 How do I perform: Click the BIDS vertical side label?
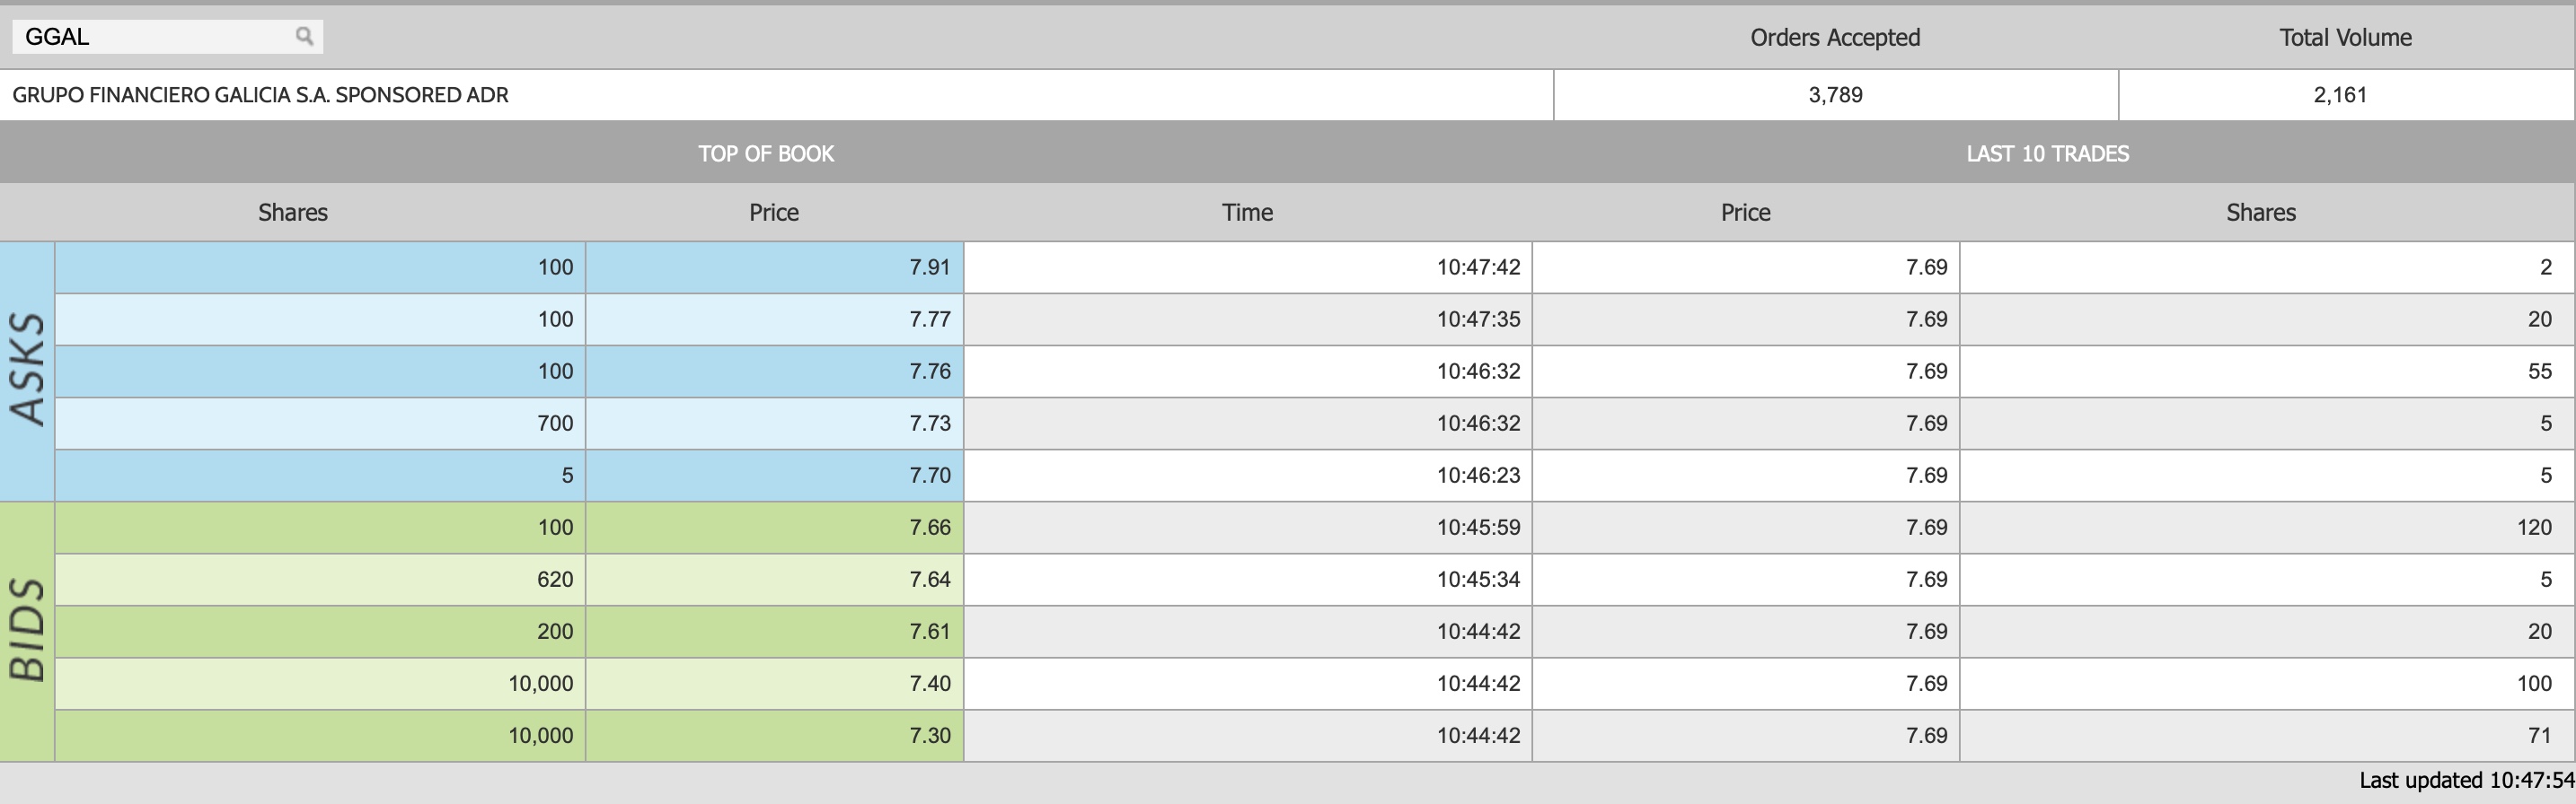(x=27, y=631)
